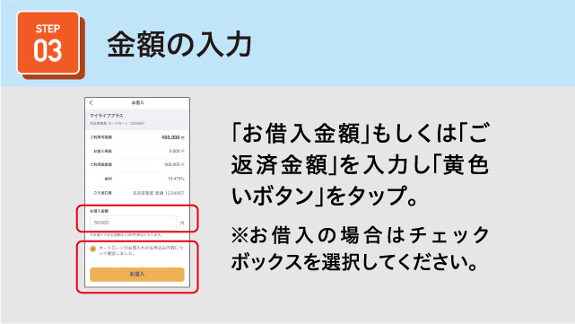The width and height of the screenshot is (575, 324).
Task: Click the お借入金額 field label
Action: click(x=99, y=211)
